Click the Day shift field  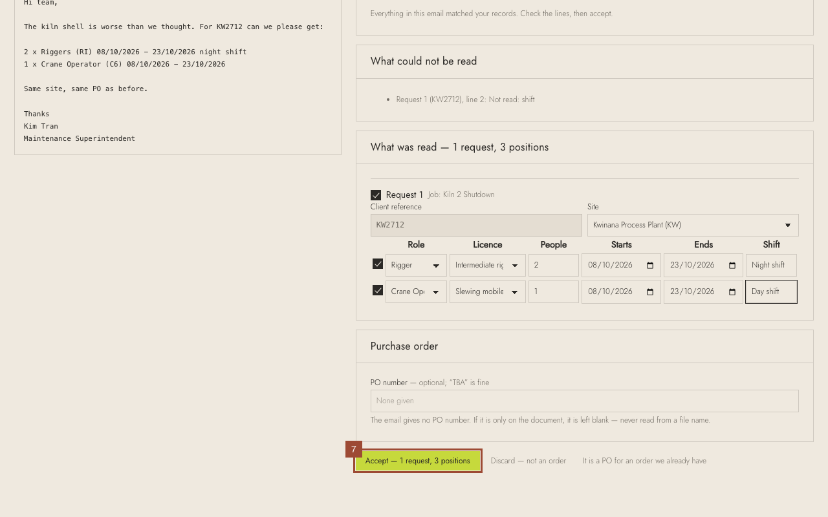tap(771, 291)
